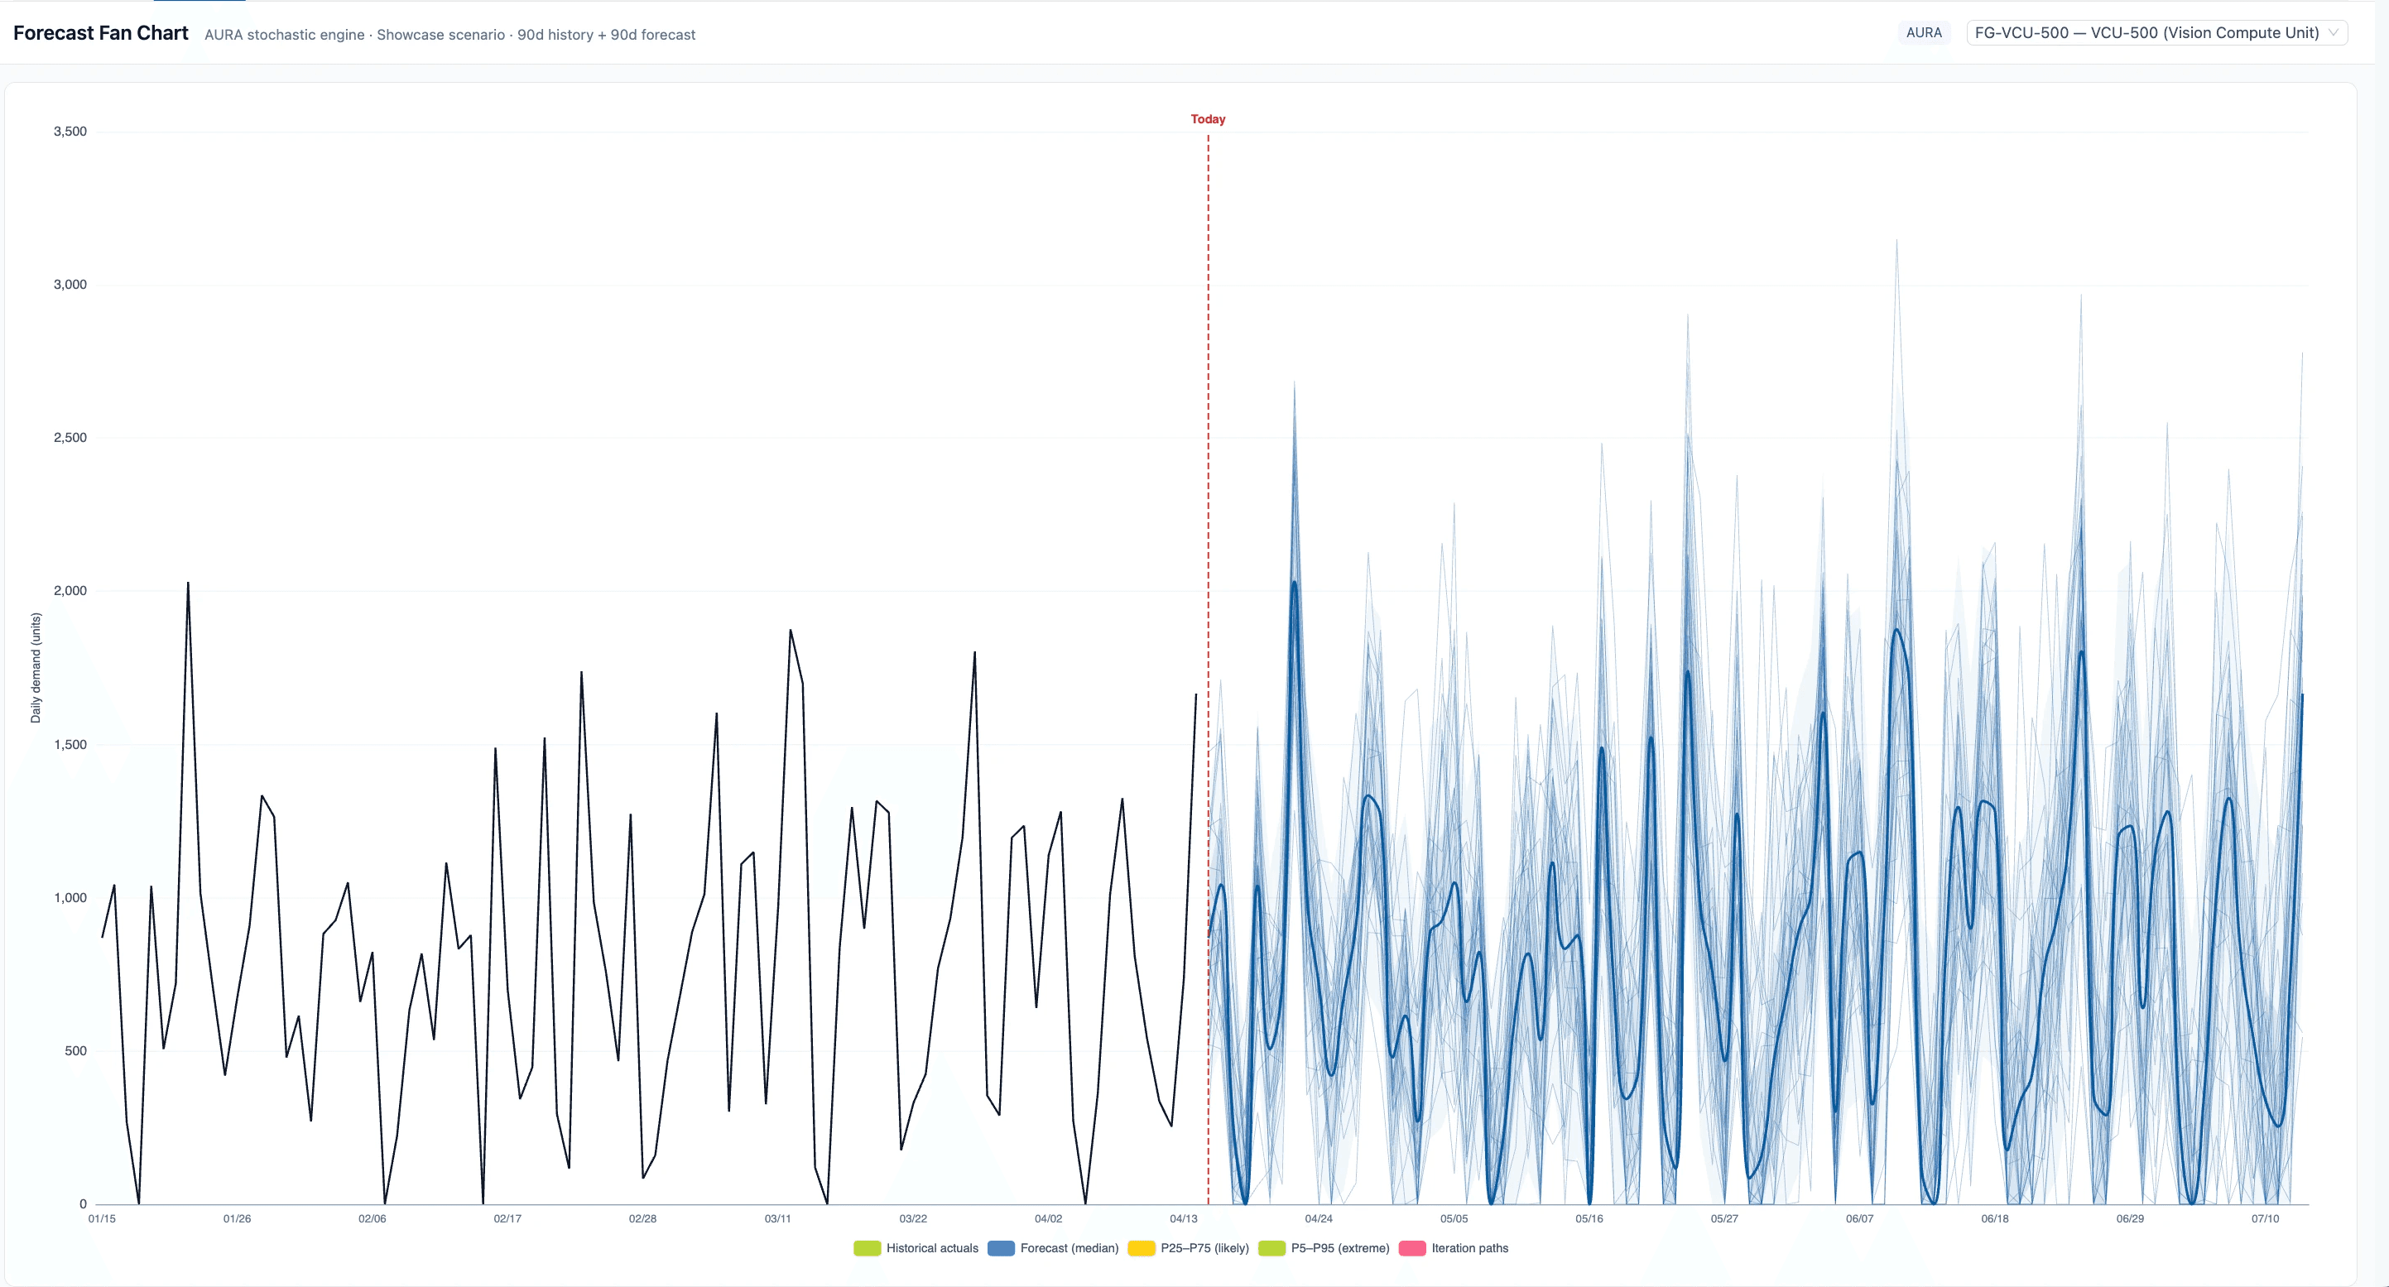Image resolution: width=2389 pixels, height=1287 pixels.
Task: Click the red Today marker label
Action: tap(1208, 118)
